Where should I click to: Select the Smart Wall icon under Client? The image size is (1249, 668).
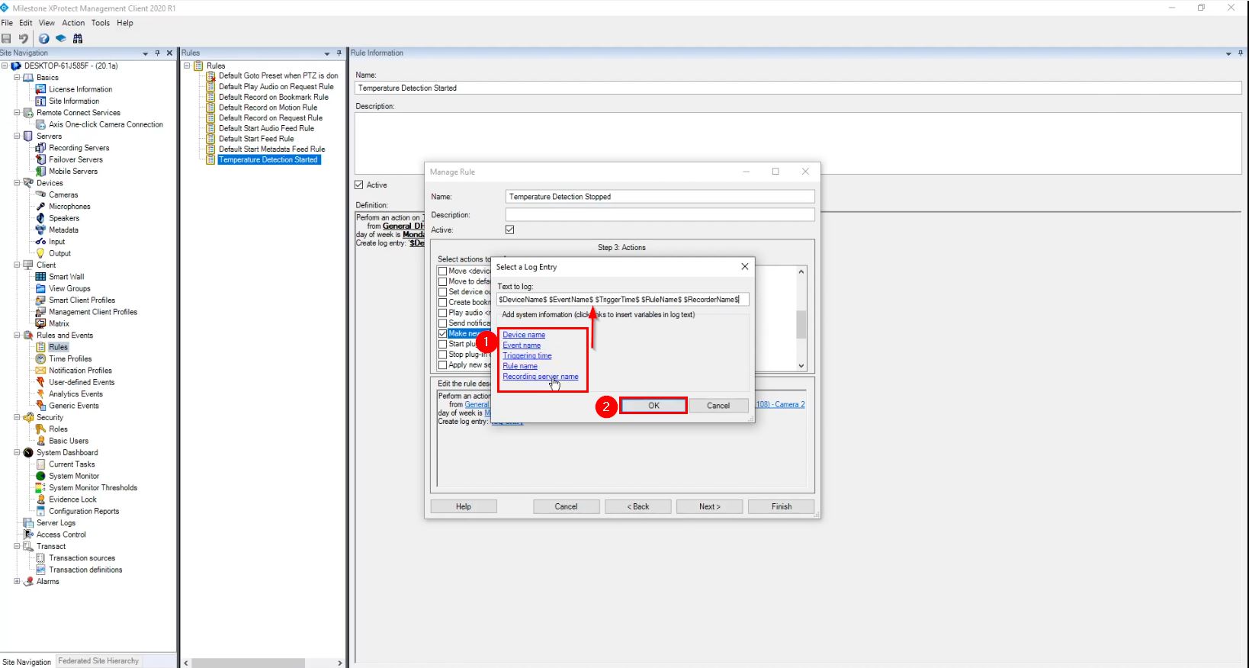click(x=41, y=277)
